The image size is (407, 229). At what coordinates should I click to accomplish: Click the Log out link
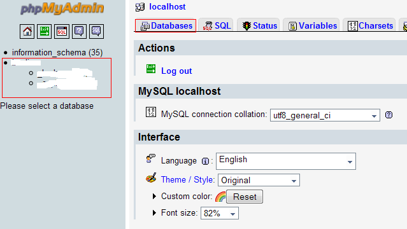tap(176, 71)
